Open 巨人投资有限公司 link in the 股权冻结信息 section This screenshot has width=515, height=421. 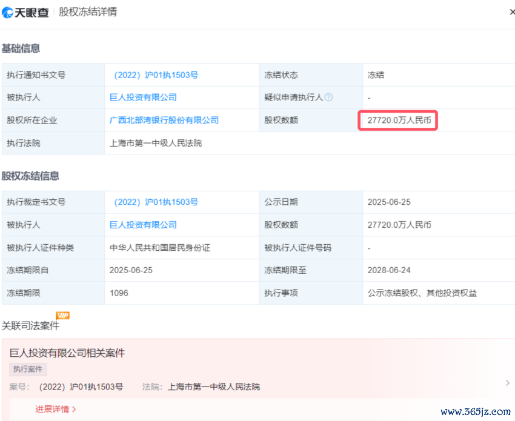143,225
